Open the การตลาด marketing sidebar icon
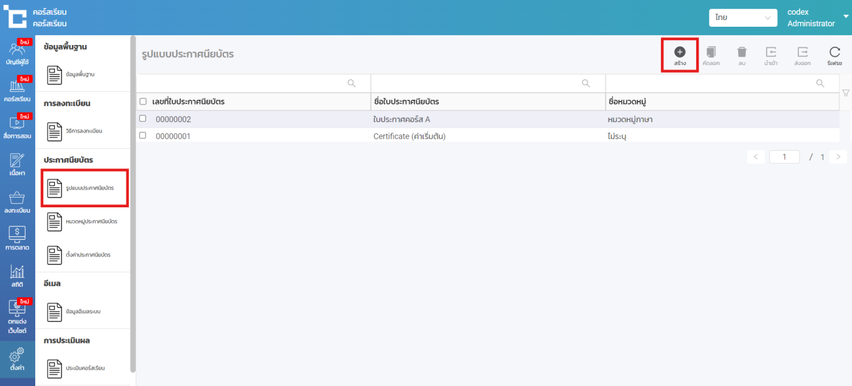852x386 pixels. tap(17, 233)
